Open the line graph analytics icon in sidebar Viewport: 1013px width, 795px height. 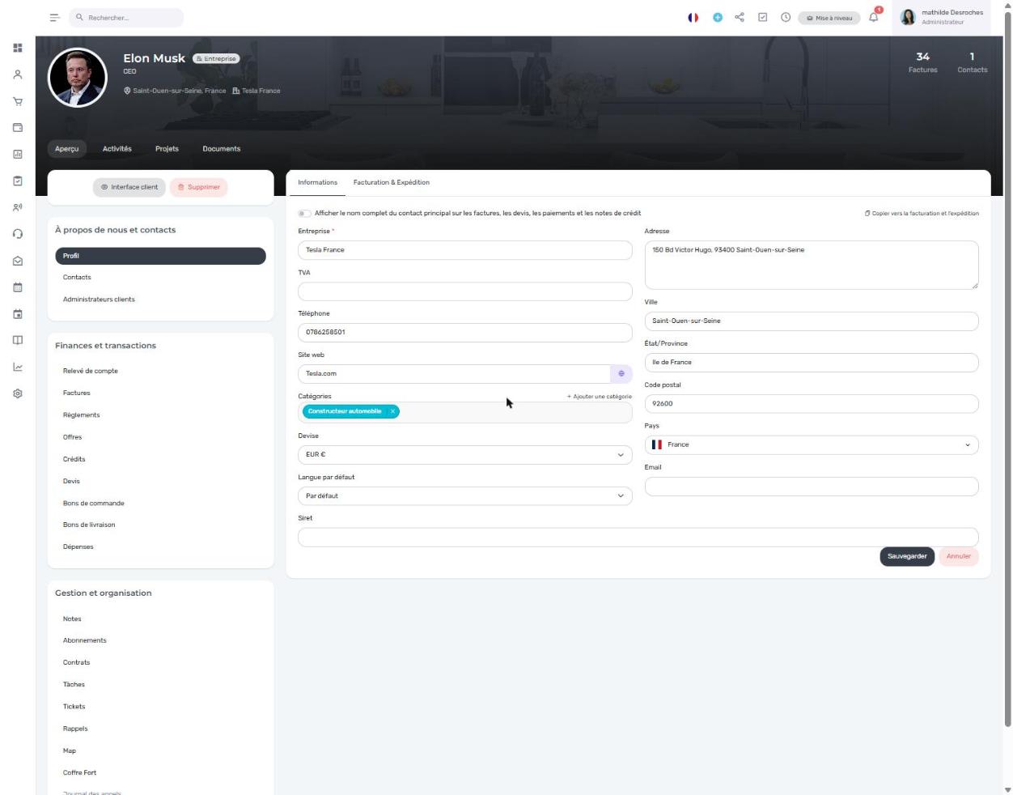click(x=18, y=367)
